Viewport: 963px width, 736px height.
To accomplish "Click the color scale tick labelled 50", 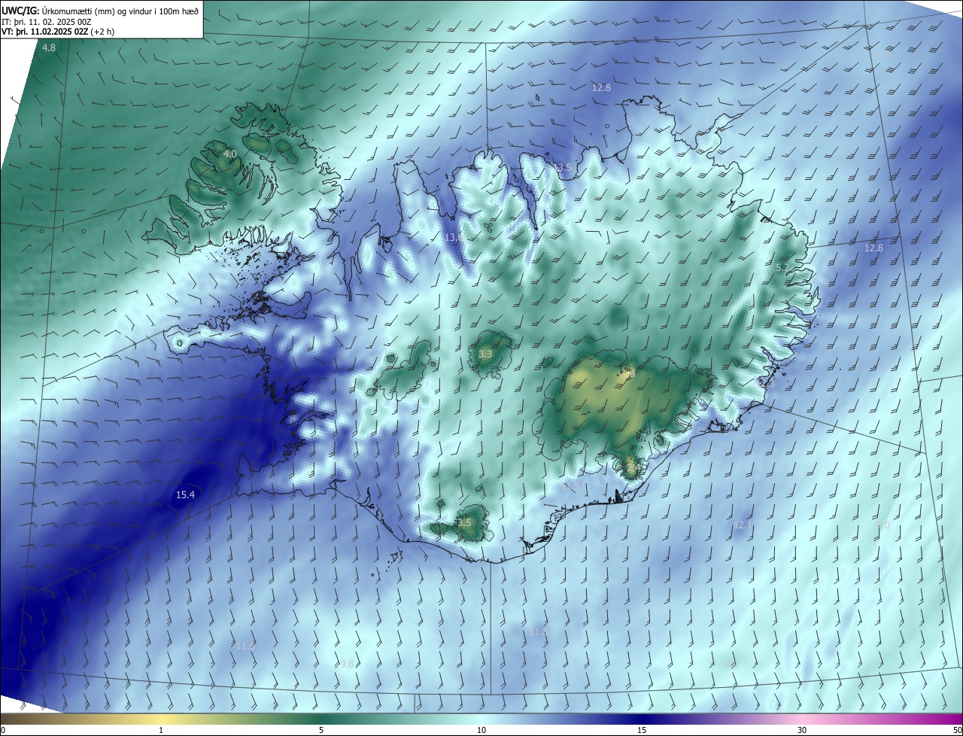I will tap(957, 731).
